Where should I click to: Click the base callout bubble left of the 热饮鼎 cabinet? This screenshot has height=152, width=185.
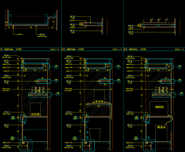[12, 138]
